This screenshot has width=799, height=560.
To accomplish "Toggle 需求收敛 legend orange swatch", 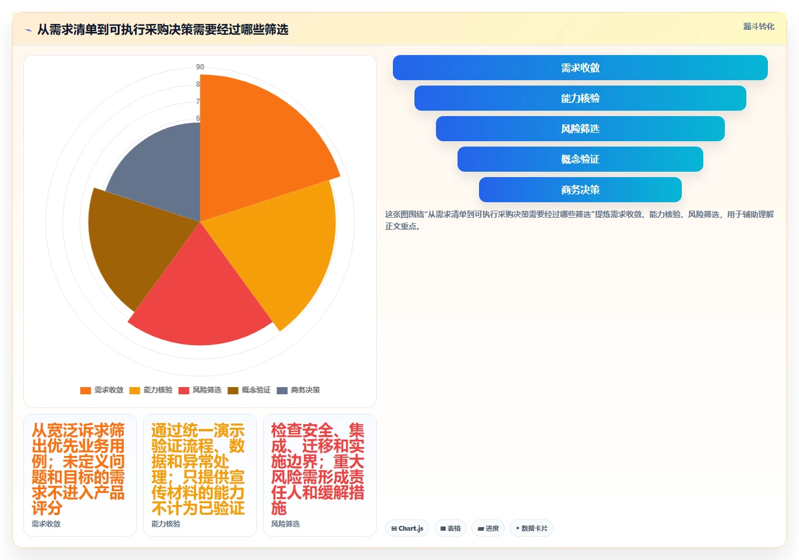I will point(86,390).
